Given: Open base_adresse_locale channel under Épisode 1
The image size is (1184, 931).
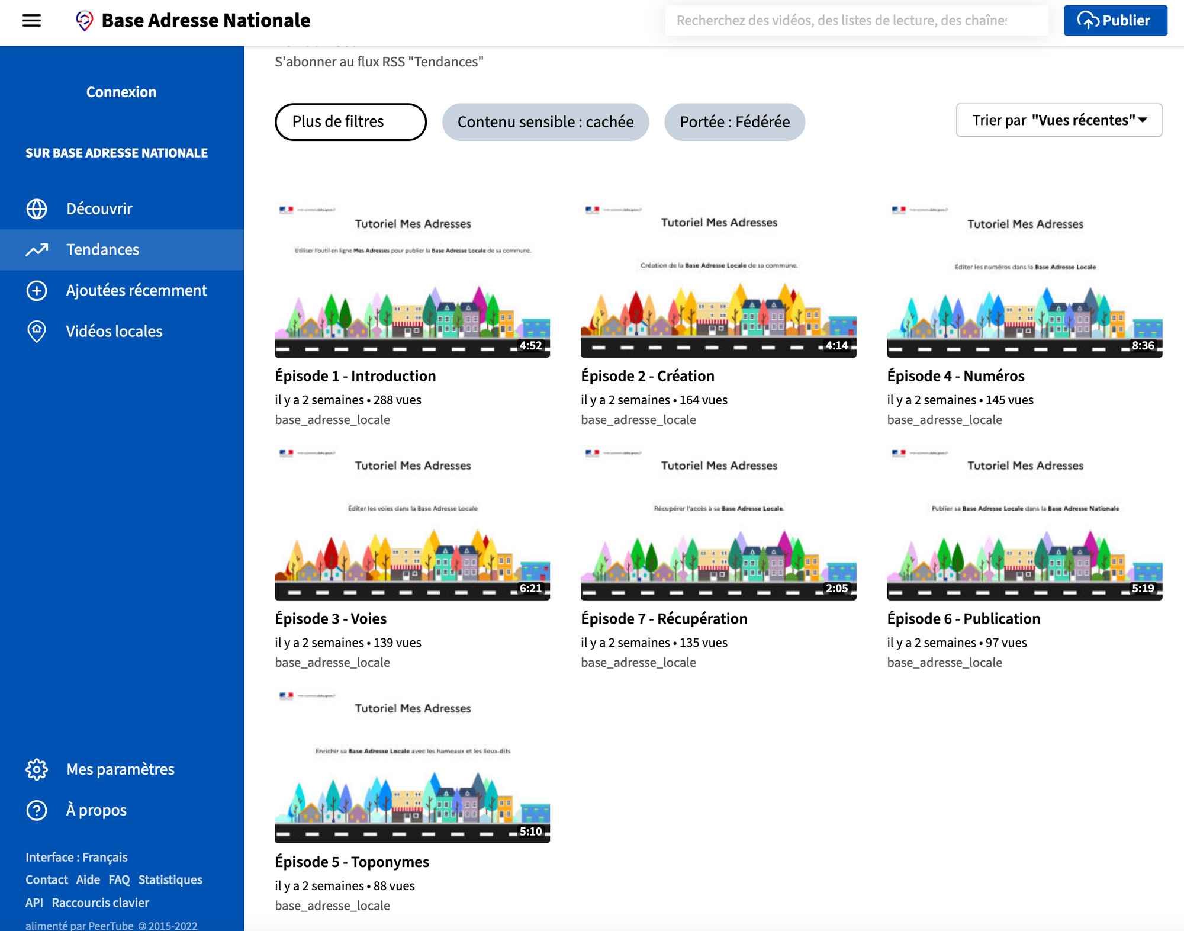Looking at the screenshot, I should [x=332, y=420].
